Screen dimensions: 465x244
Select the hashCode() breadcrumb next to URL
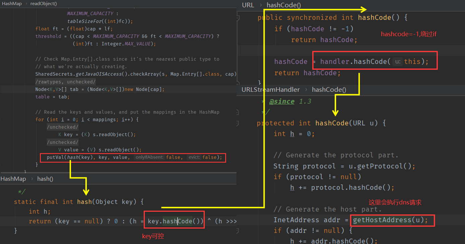coord(284,5)
